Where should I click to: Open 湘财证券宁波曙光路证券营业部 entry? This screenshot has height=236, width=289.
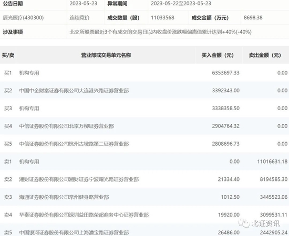click(79, 179)
